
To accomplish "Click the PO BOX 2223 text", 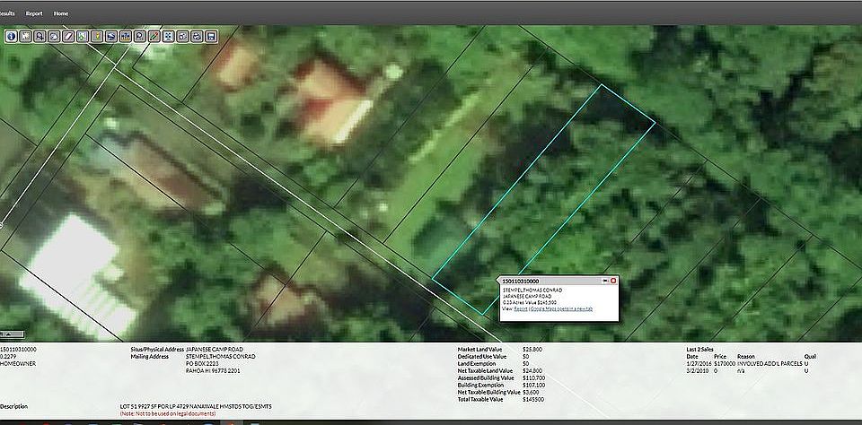I will (x=202, y=363).
